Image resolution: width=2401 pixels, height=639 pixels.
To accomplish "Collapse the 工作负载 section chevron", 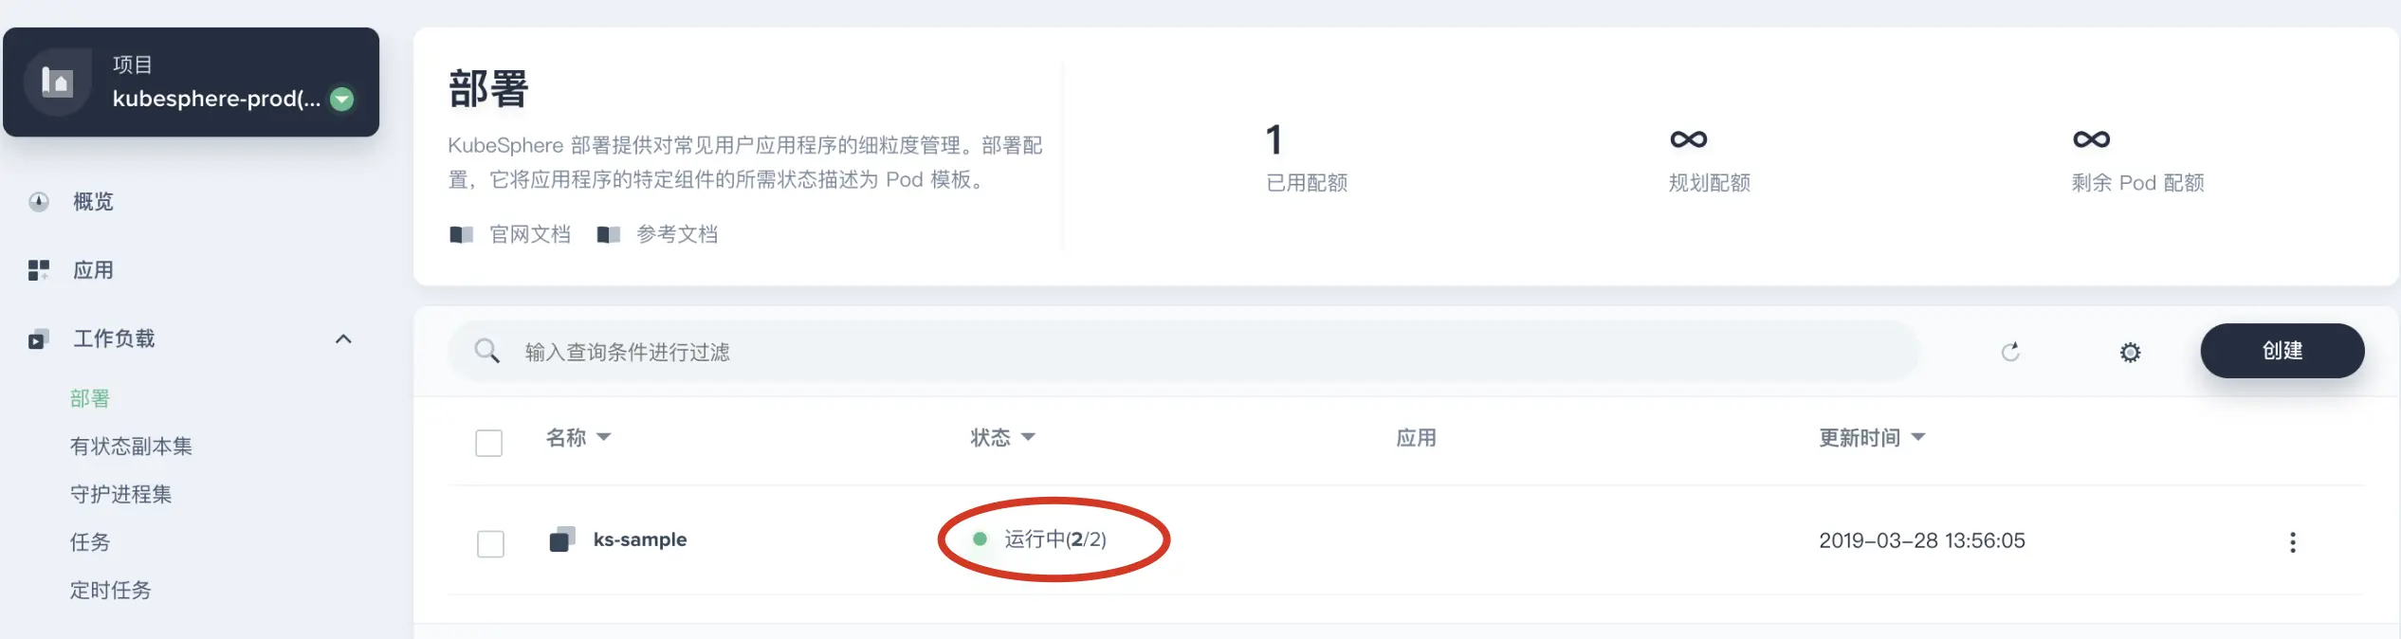I will coord(343,338).
